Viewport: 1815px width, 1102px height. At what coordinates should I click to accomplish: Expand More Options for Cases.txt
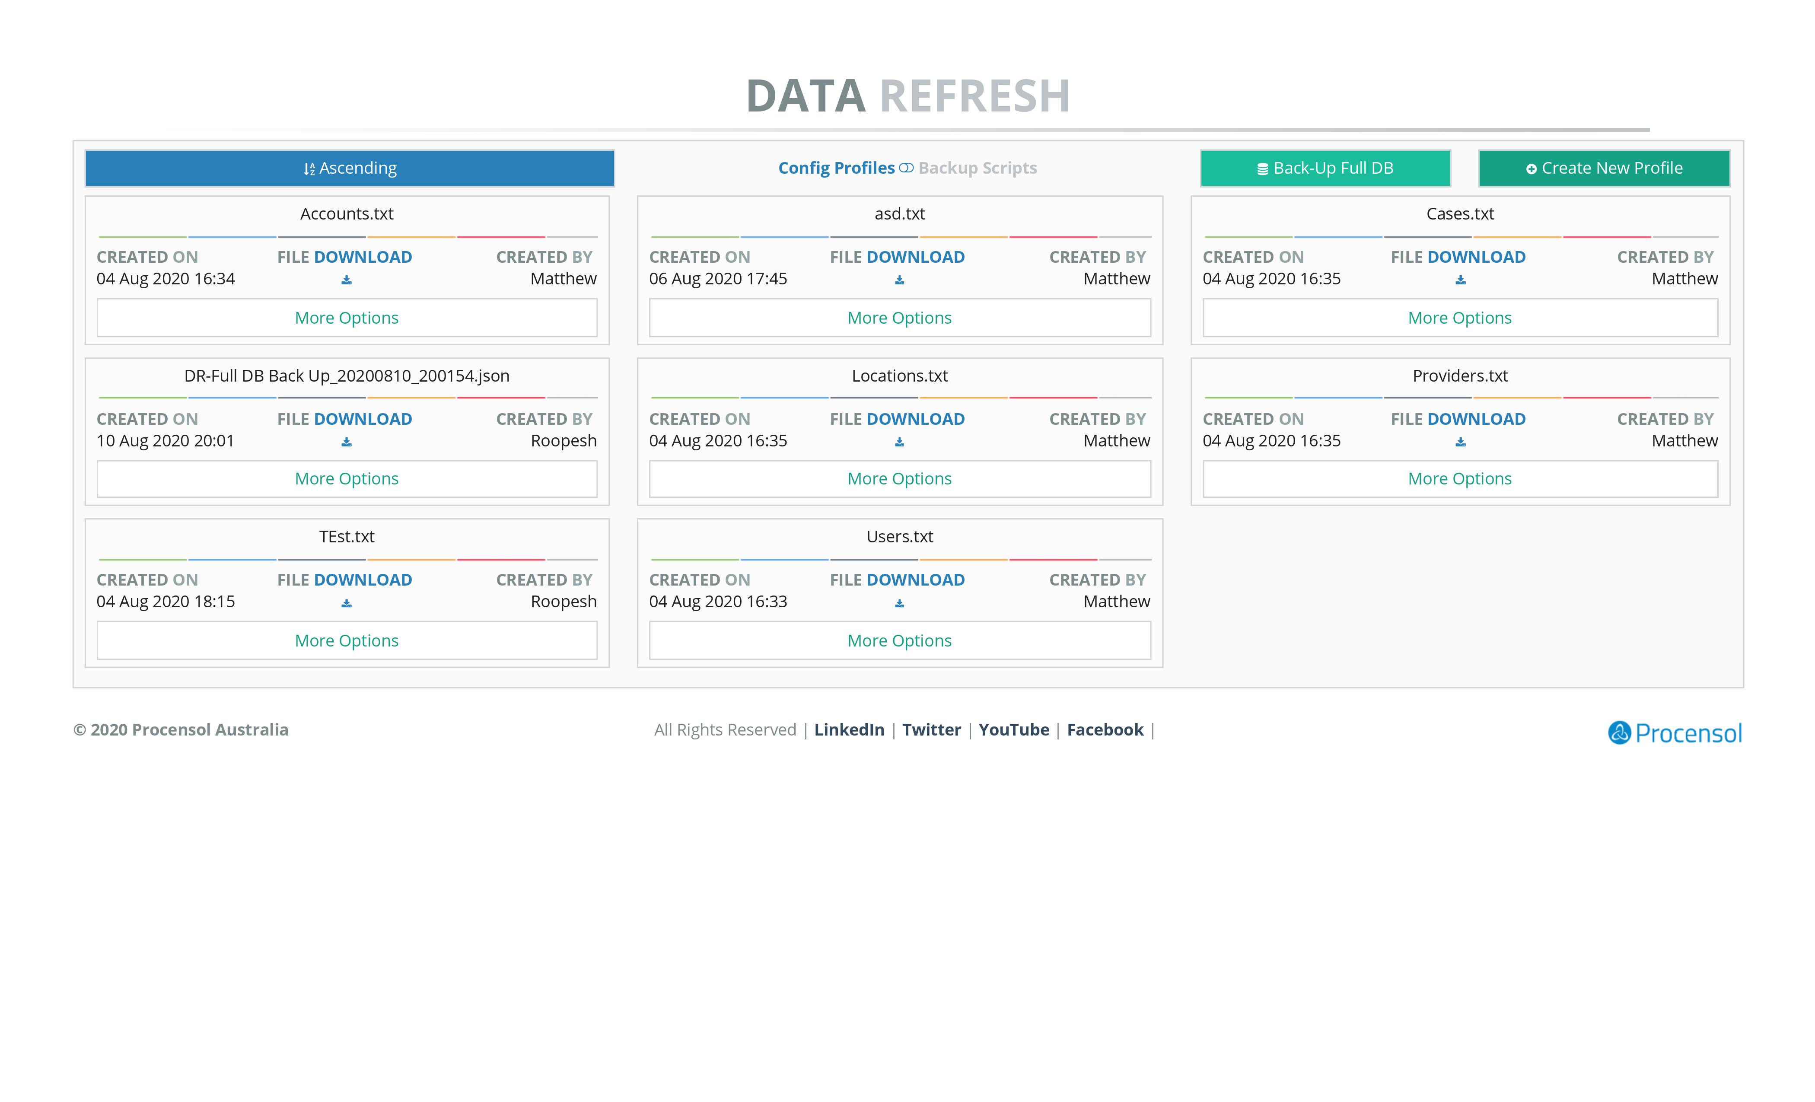(1460, 318)
